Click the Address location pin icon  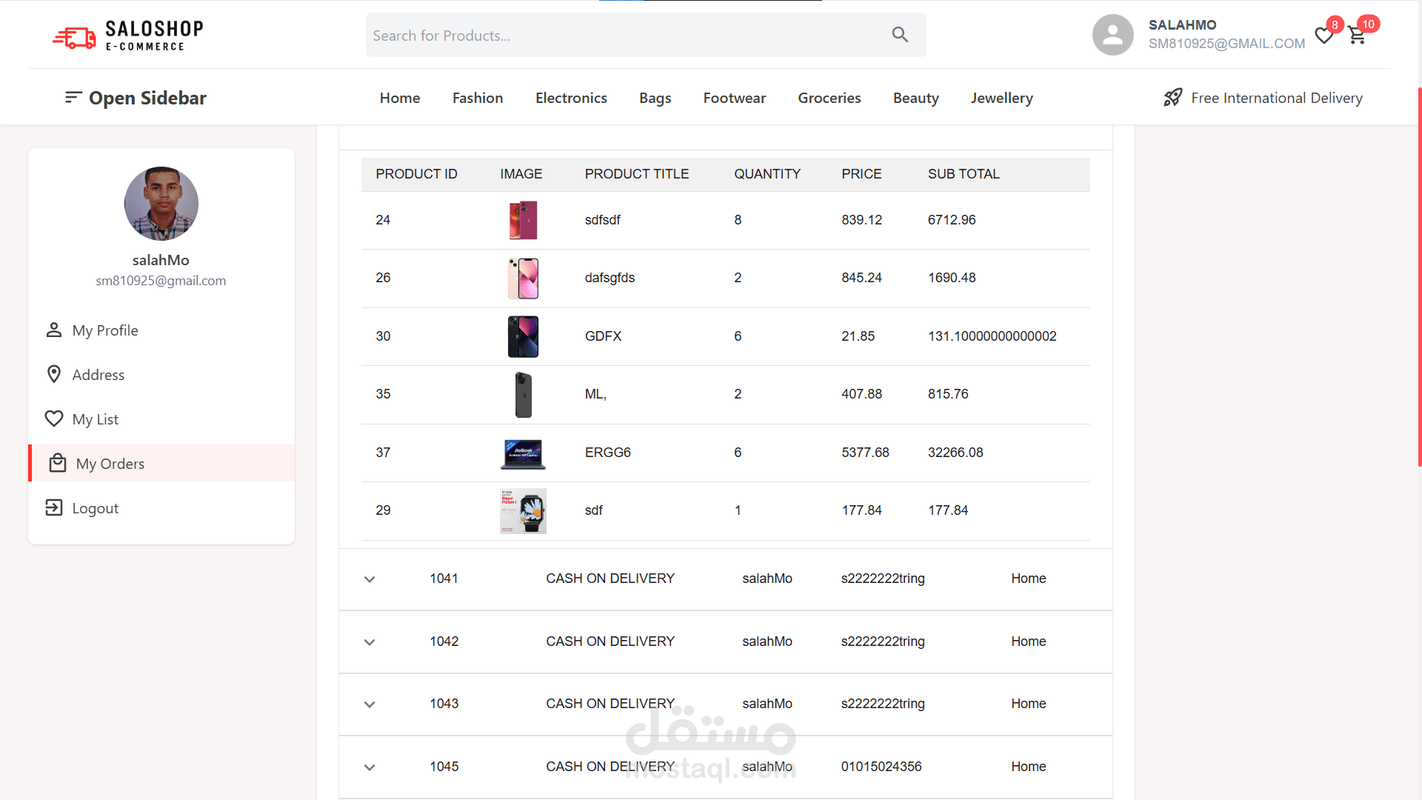click(x=54, y=374)
